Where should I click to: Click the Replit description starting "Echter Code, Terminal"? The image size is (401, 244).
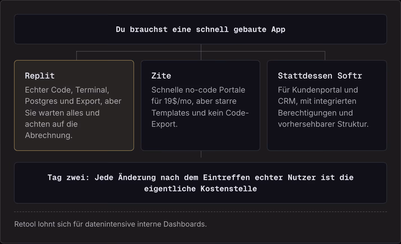pos(73,112)
